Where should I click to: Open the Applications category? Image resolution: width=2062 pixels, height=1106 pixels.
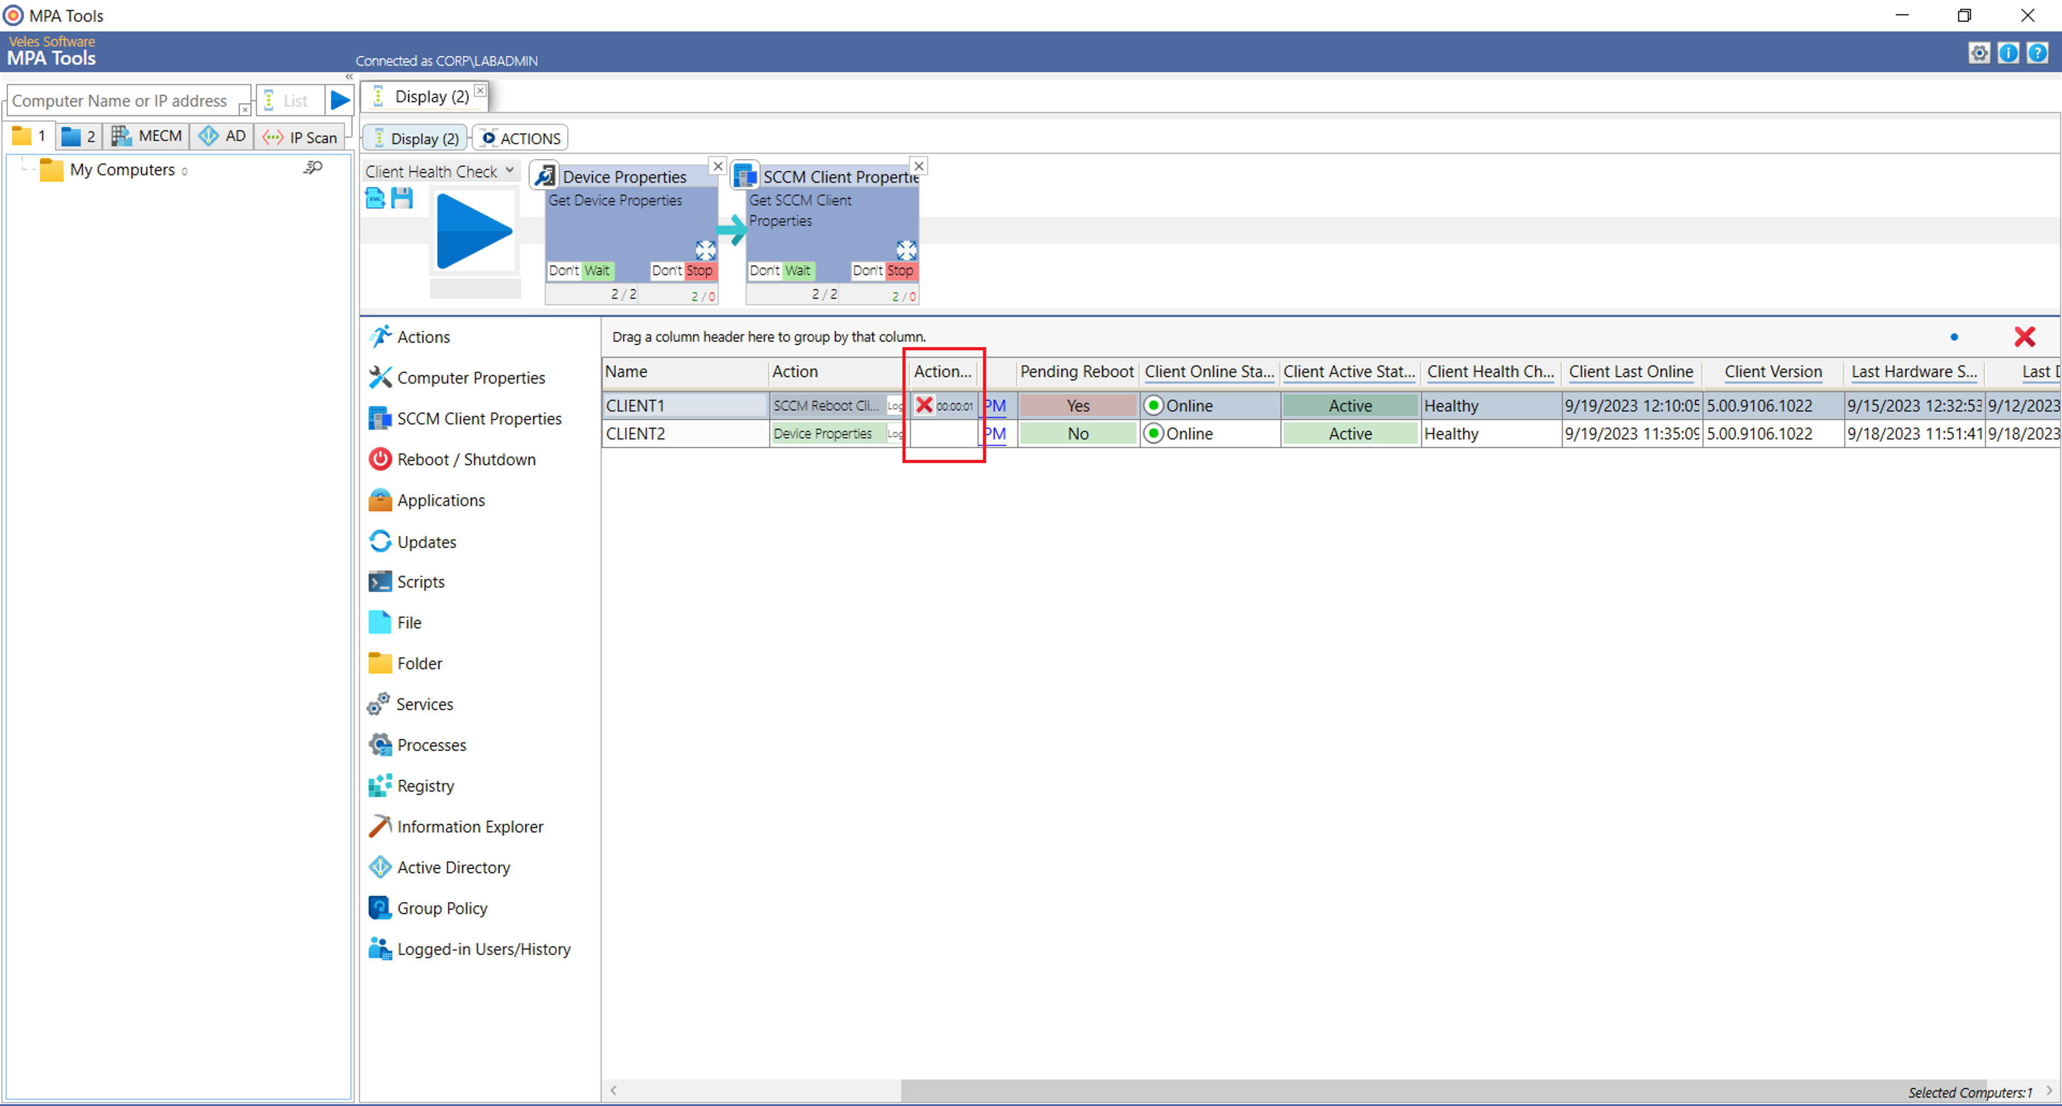427,500
